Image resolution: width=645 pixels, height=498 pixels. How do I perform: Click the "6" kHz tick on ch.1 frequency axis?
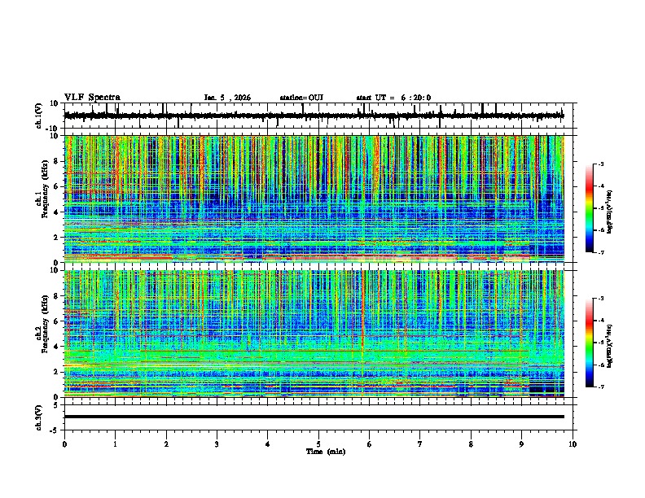coord(58,186)
